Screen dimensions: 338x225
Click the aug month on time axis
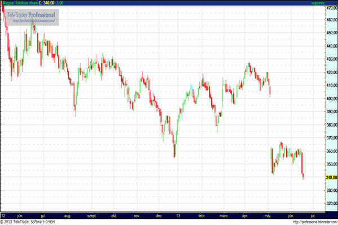point(68,215)
